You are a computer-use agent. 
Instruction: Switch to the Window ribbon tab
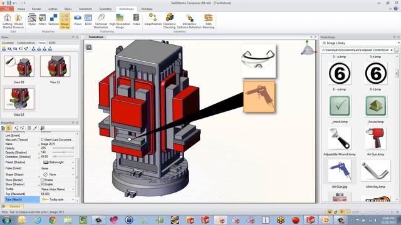147,9
